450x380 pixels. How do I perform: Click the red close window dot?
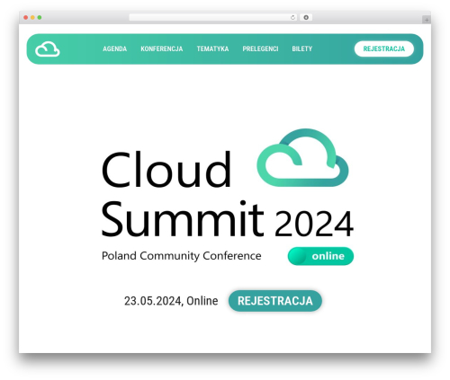26,17
